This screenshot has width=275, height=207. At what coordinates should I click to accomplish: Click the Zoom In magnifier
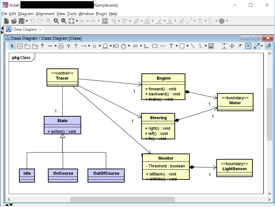point(56,21)
